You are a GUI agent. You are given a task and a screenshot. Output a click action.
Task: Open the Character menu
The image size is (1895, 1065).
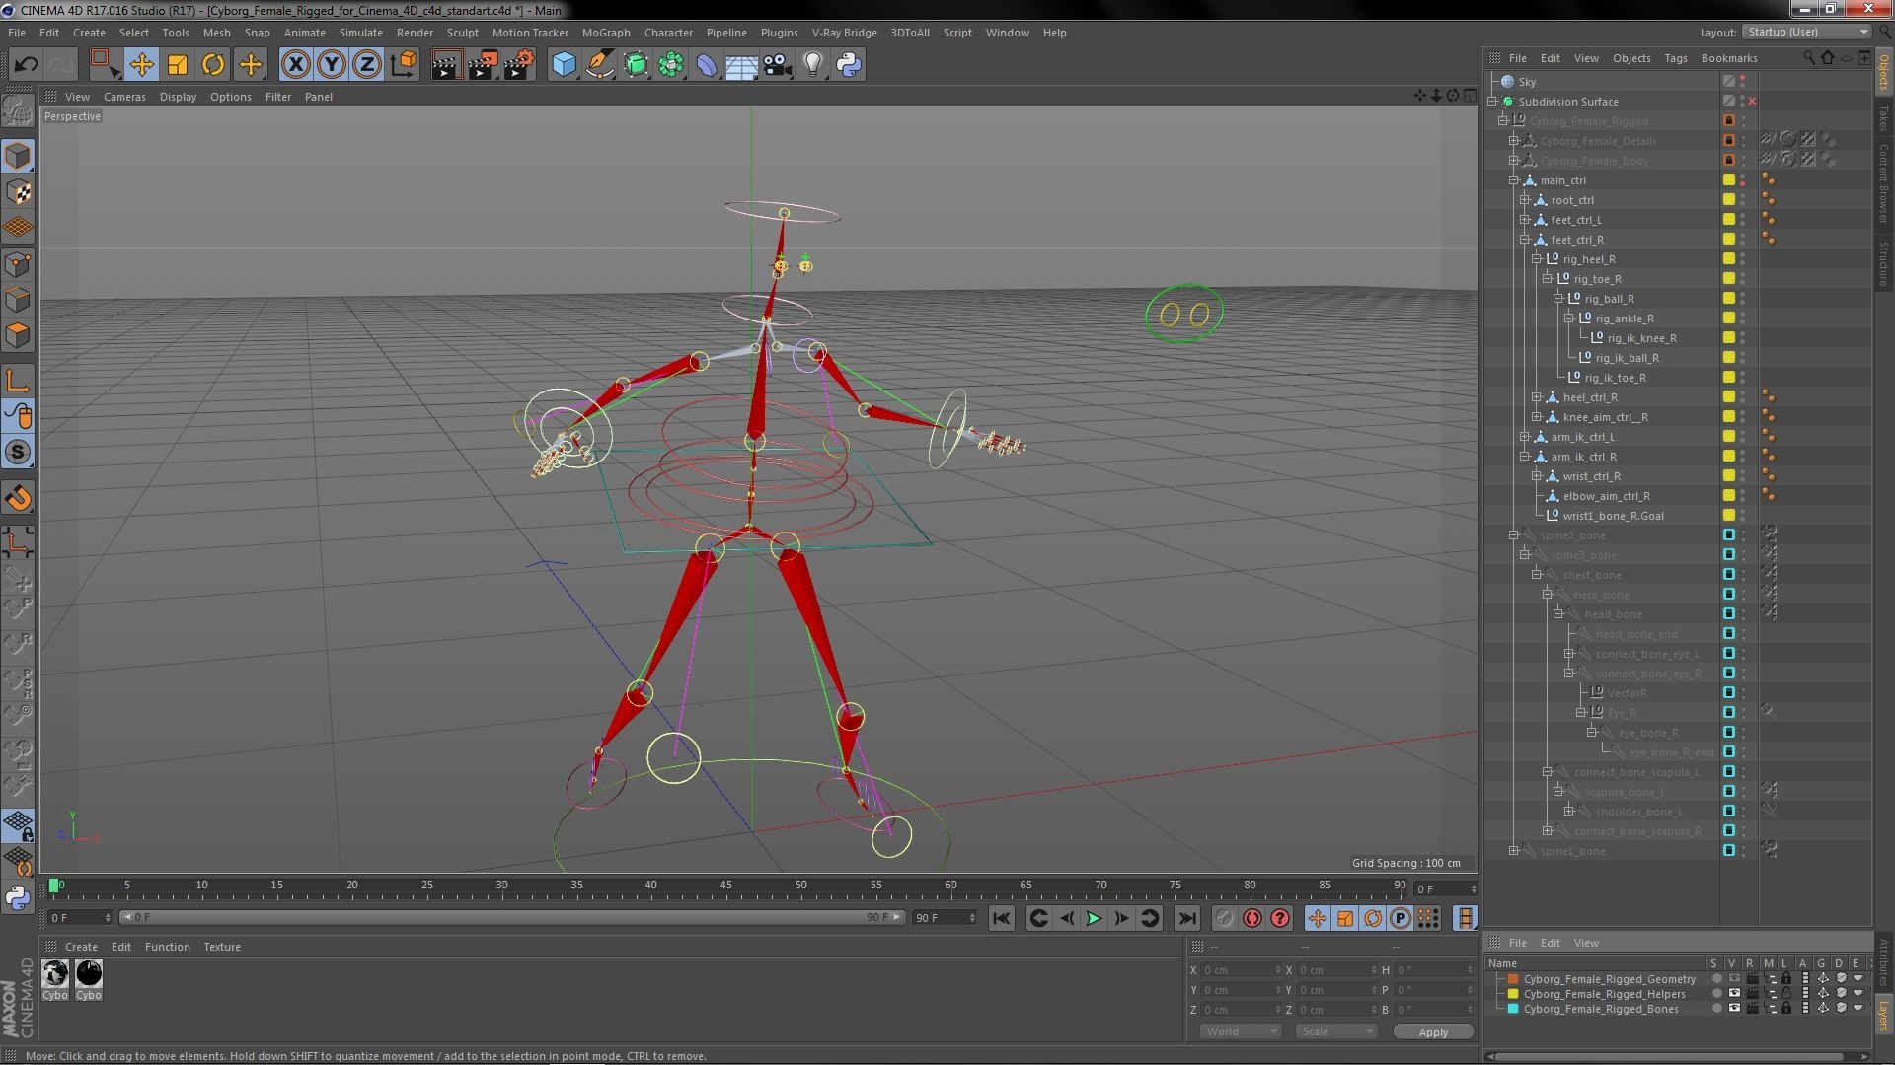point(668,33)
